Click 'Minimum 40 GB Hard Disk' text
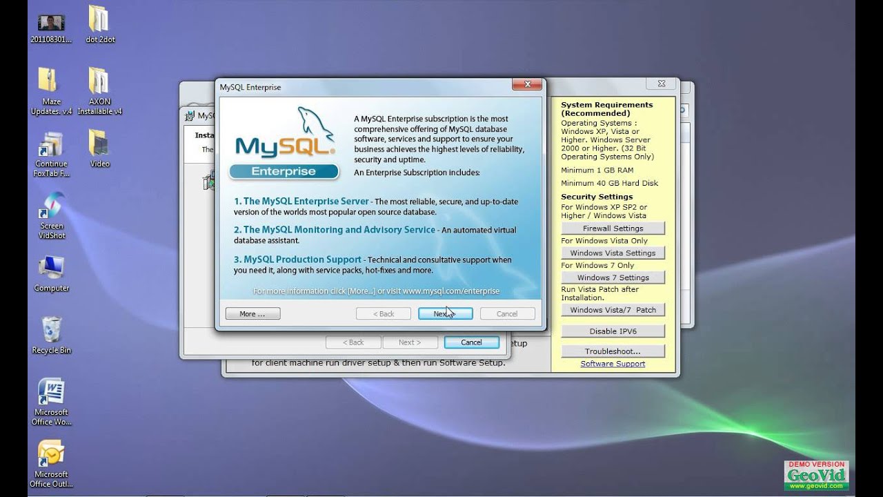883x497 pixels. (609, 183)
